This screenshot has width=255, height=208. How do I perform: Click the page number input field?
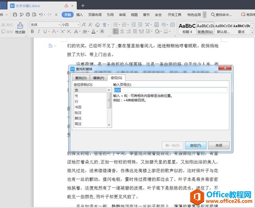coord(170,90)
